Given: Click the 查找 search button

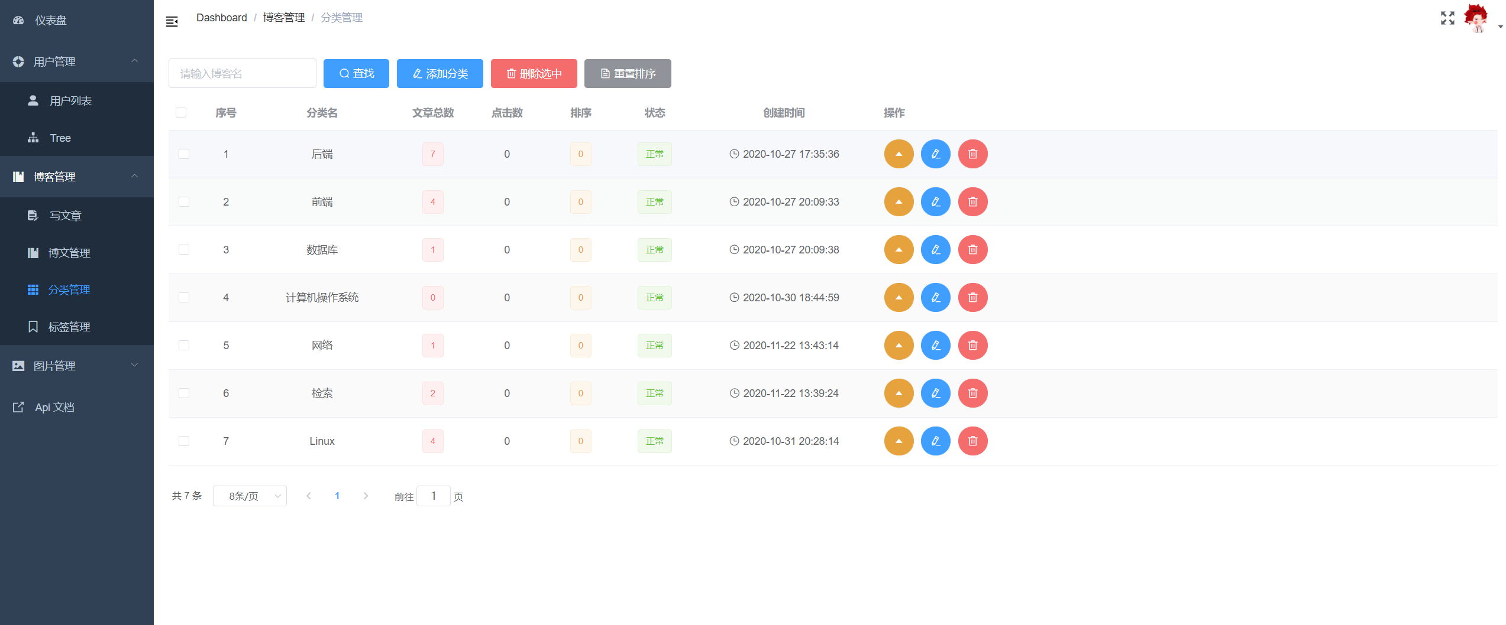Looking at the screenshot, I should tap(356, 73).
